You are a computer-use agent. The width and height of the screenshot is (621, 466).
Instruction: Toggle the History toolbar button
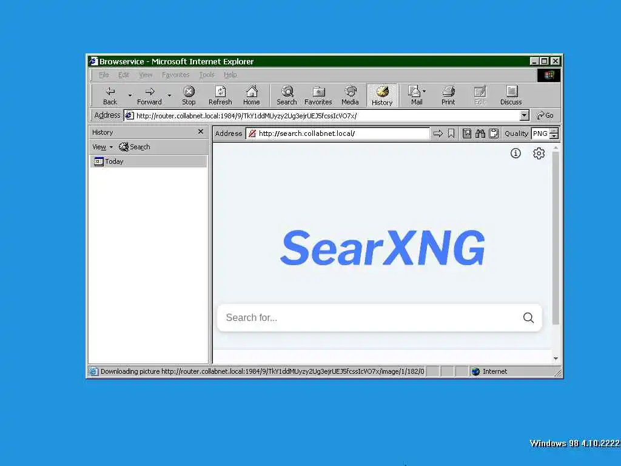coord(382,96)
